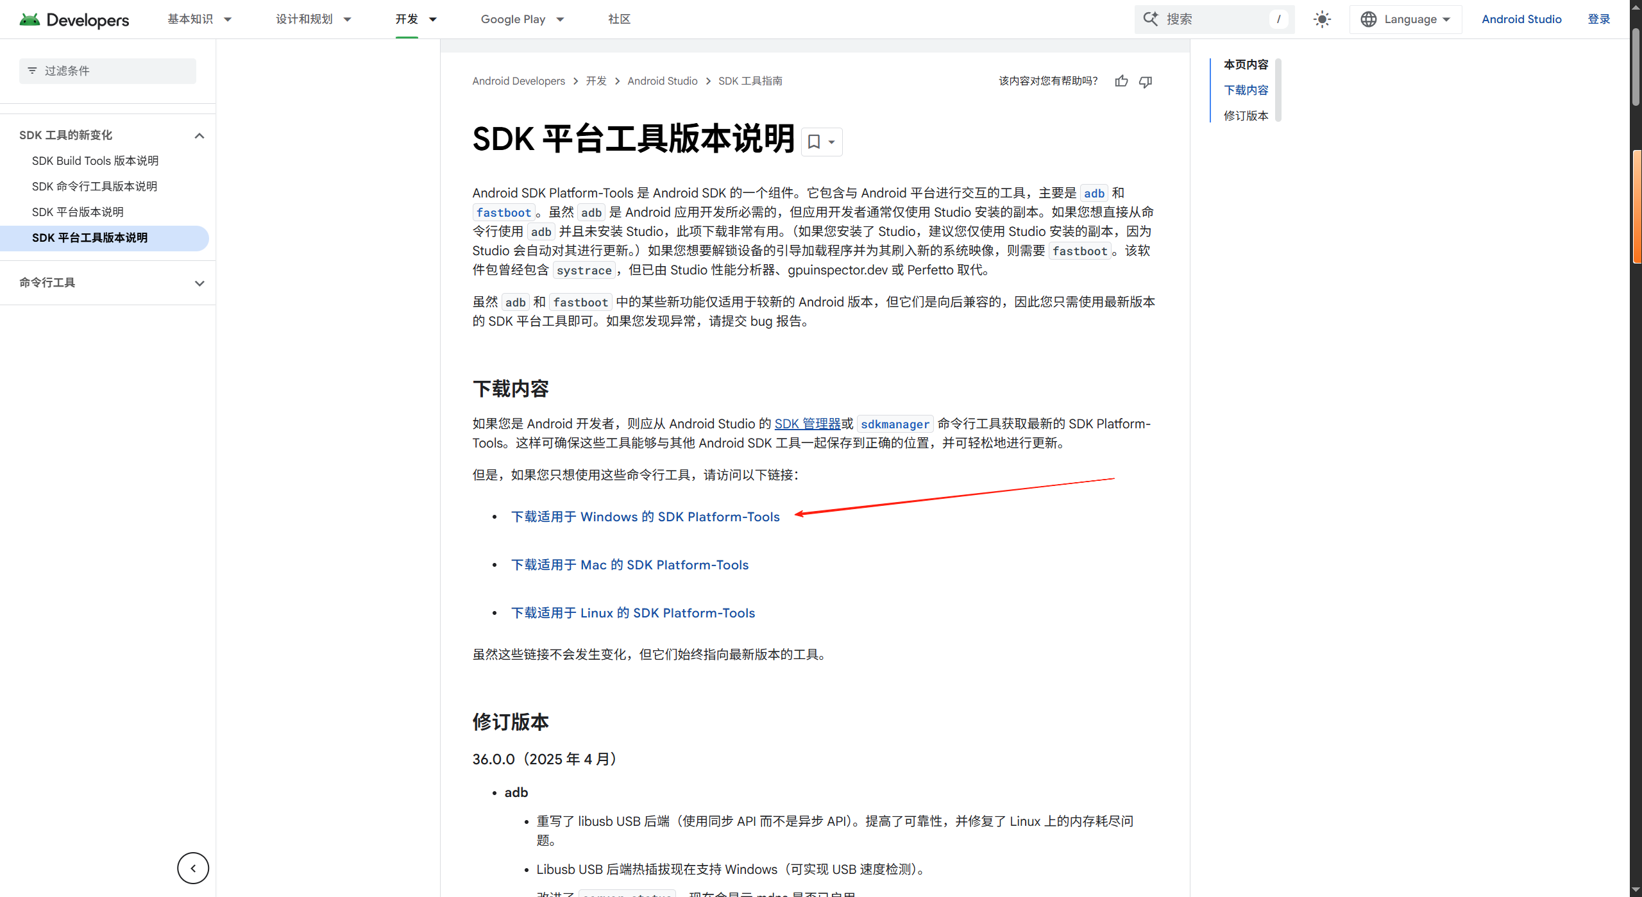Focus the 过滤条件 filter input

point(108,71)
